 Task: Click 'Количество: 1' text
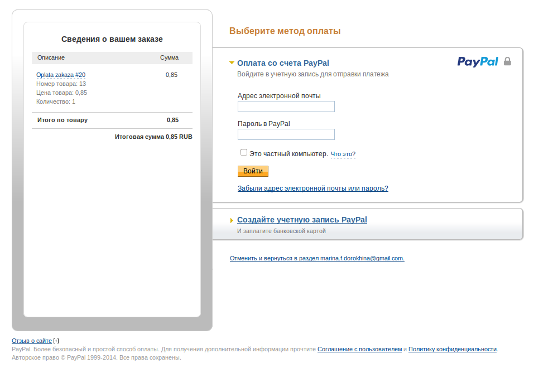click(56, 101)
